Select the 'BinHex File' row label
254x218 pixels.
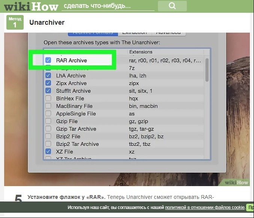click(70, 98)
